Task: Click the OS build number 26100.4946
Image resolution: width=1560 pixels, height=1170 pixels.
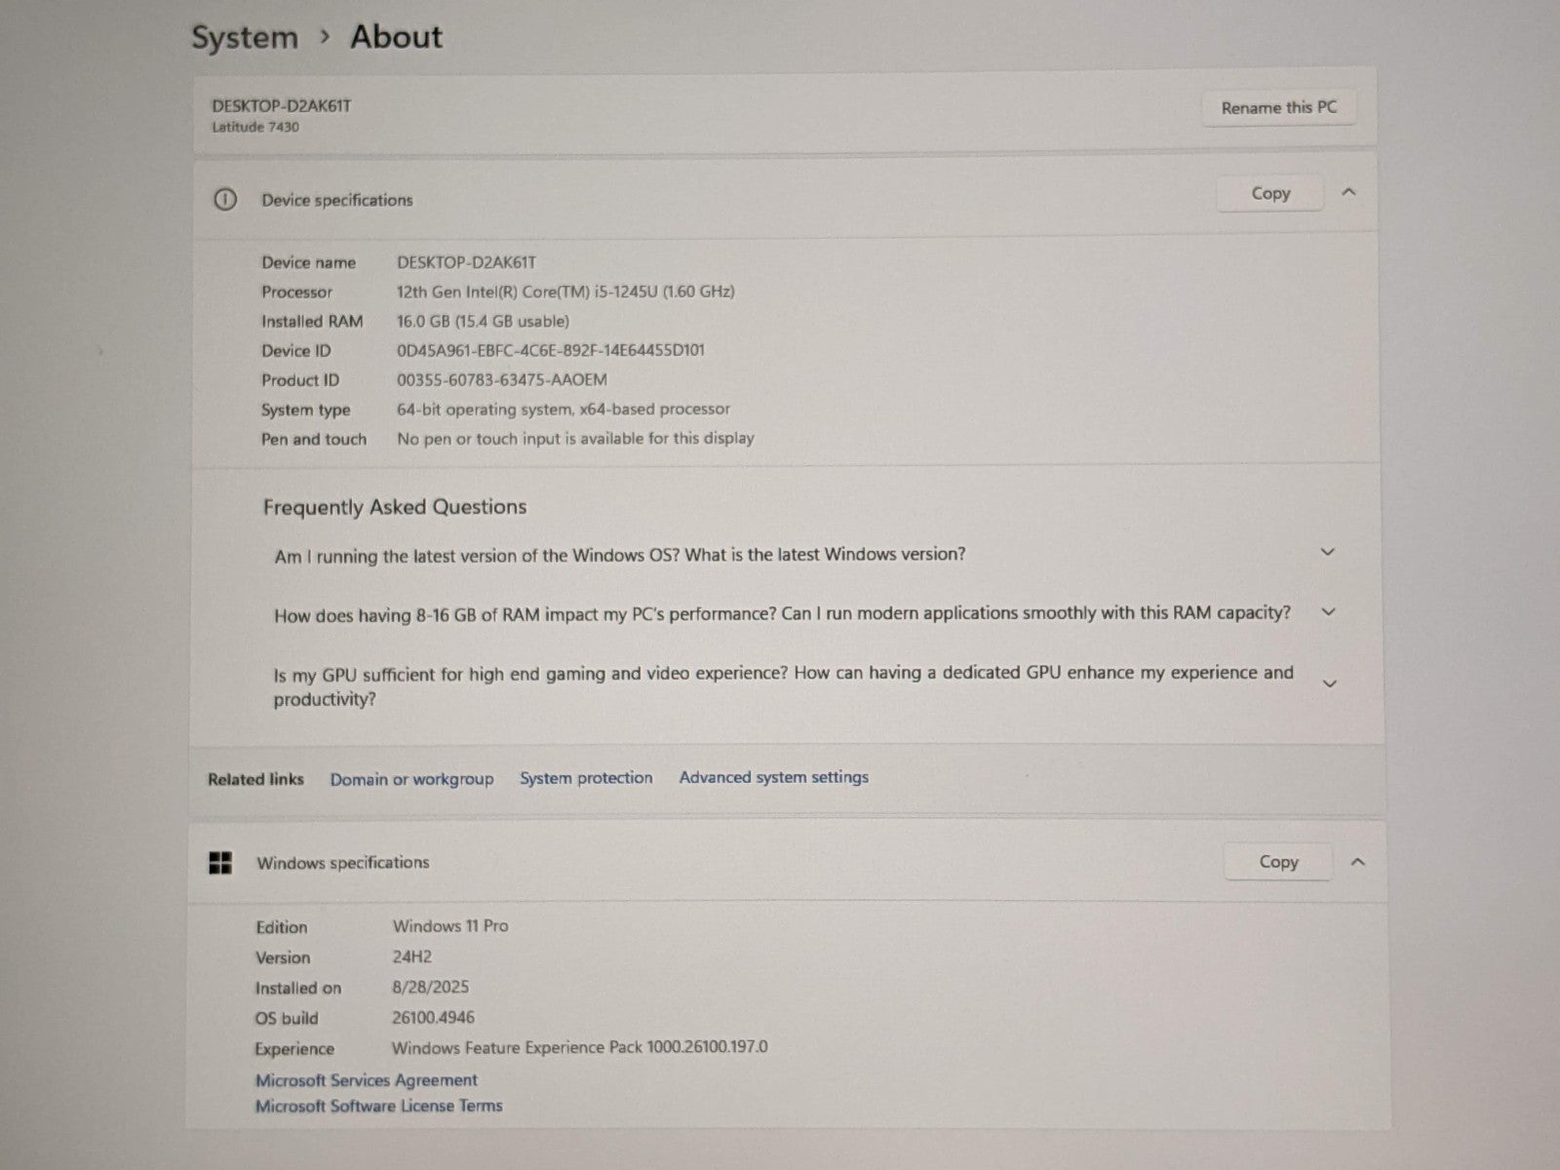Action: click(433, 1017)
